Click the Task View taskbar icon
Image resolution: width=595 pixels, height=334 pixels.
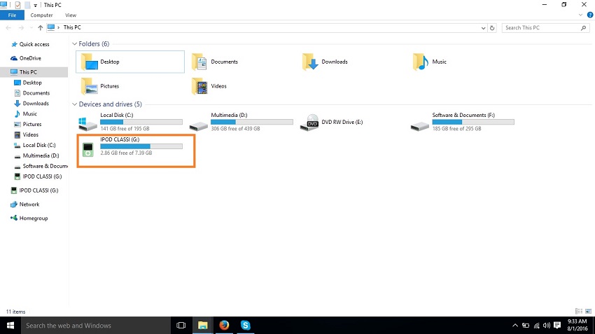pyautogui.click(x=181, y=326)
